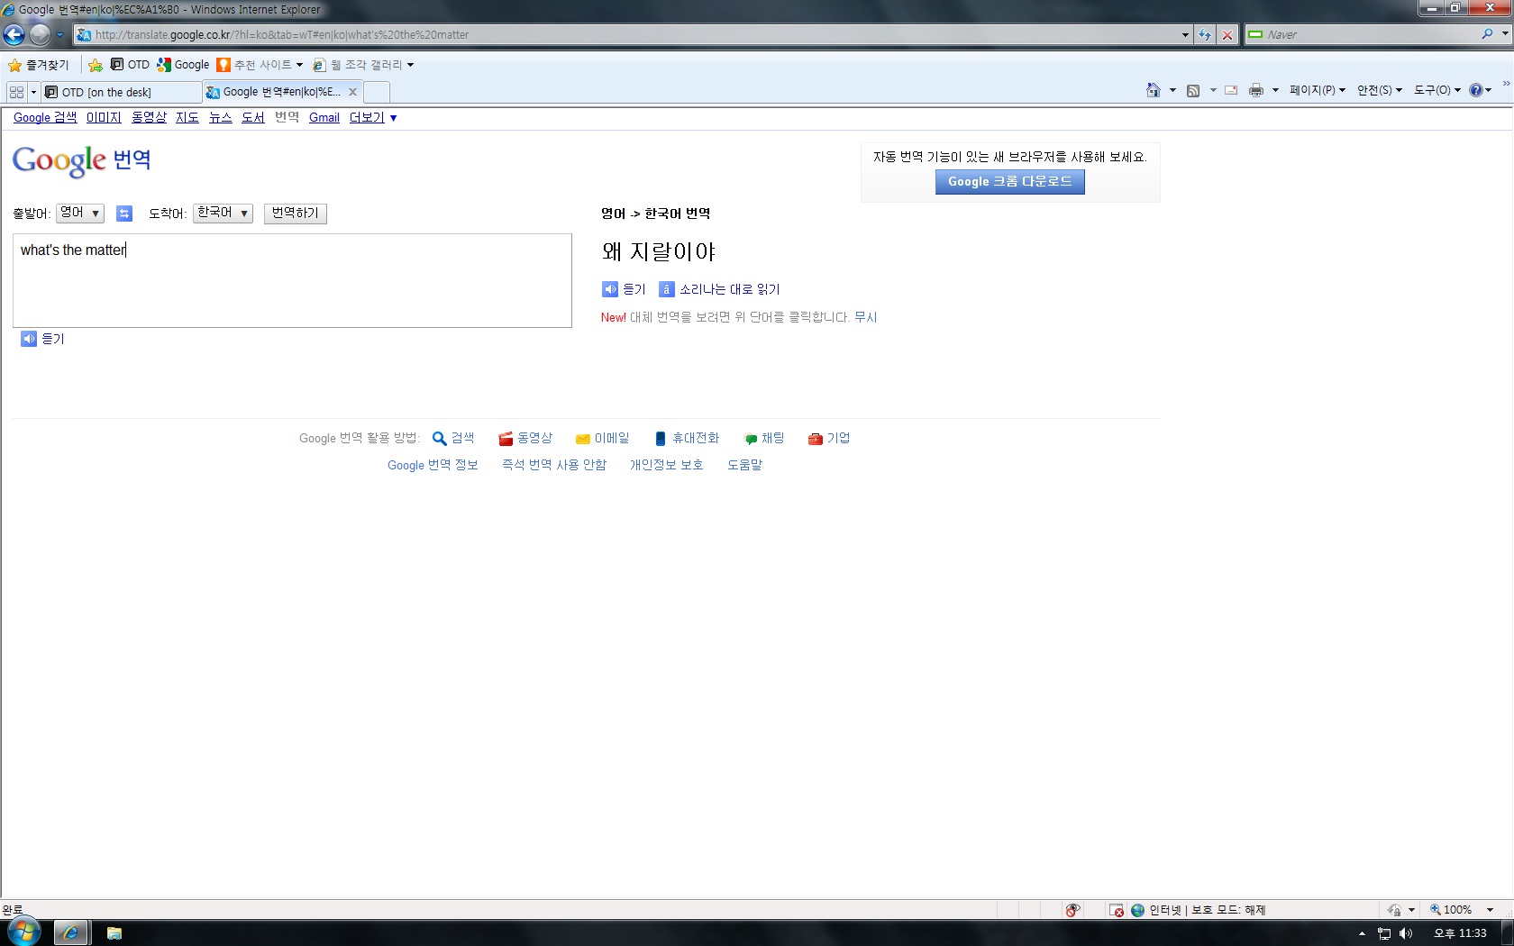Image resolution: width=1514 pixels, height=946 pixels.
Task: Click the add to favorites bar icon
Action: (x=96, y=65)
